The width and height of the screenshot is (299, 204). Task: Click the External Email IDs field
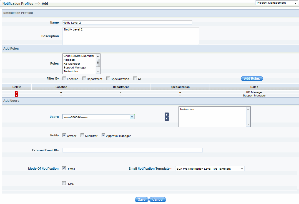coord(132,150)
